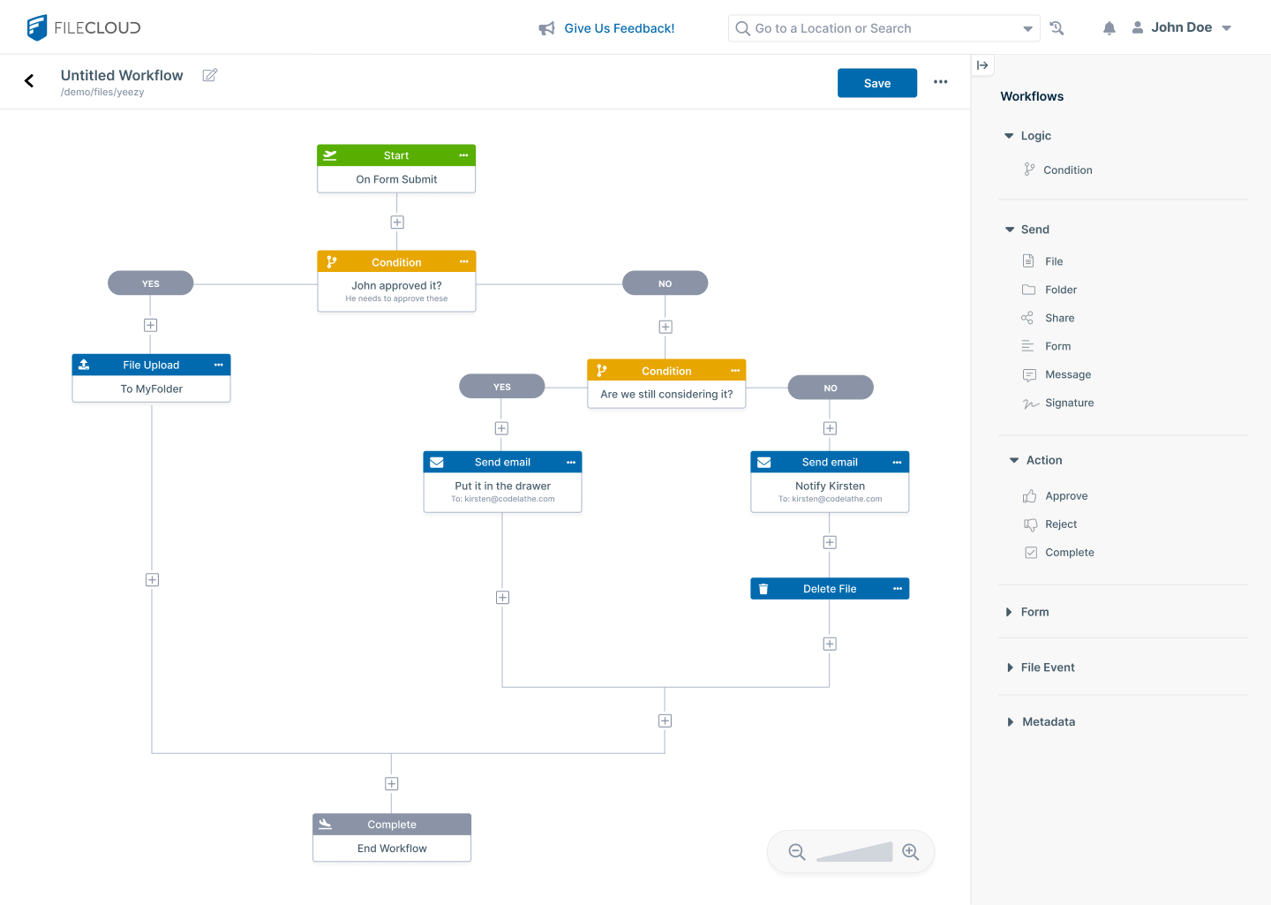
Task: Zoom in the workflow canvas
Action: pos(910,852)
